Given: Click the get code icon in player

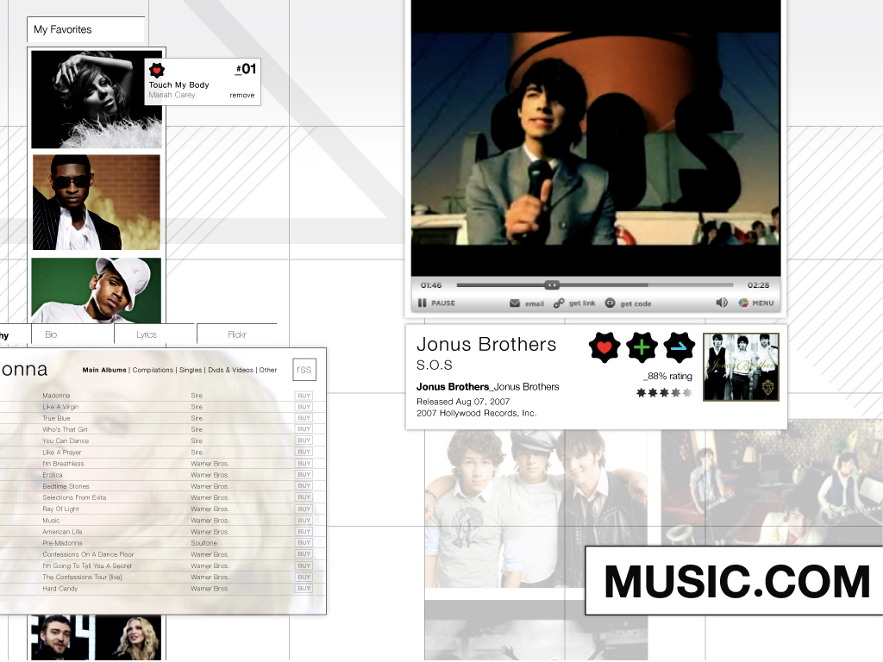Looking at the screenshot, I should tap(610, 303).
